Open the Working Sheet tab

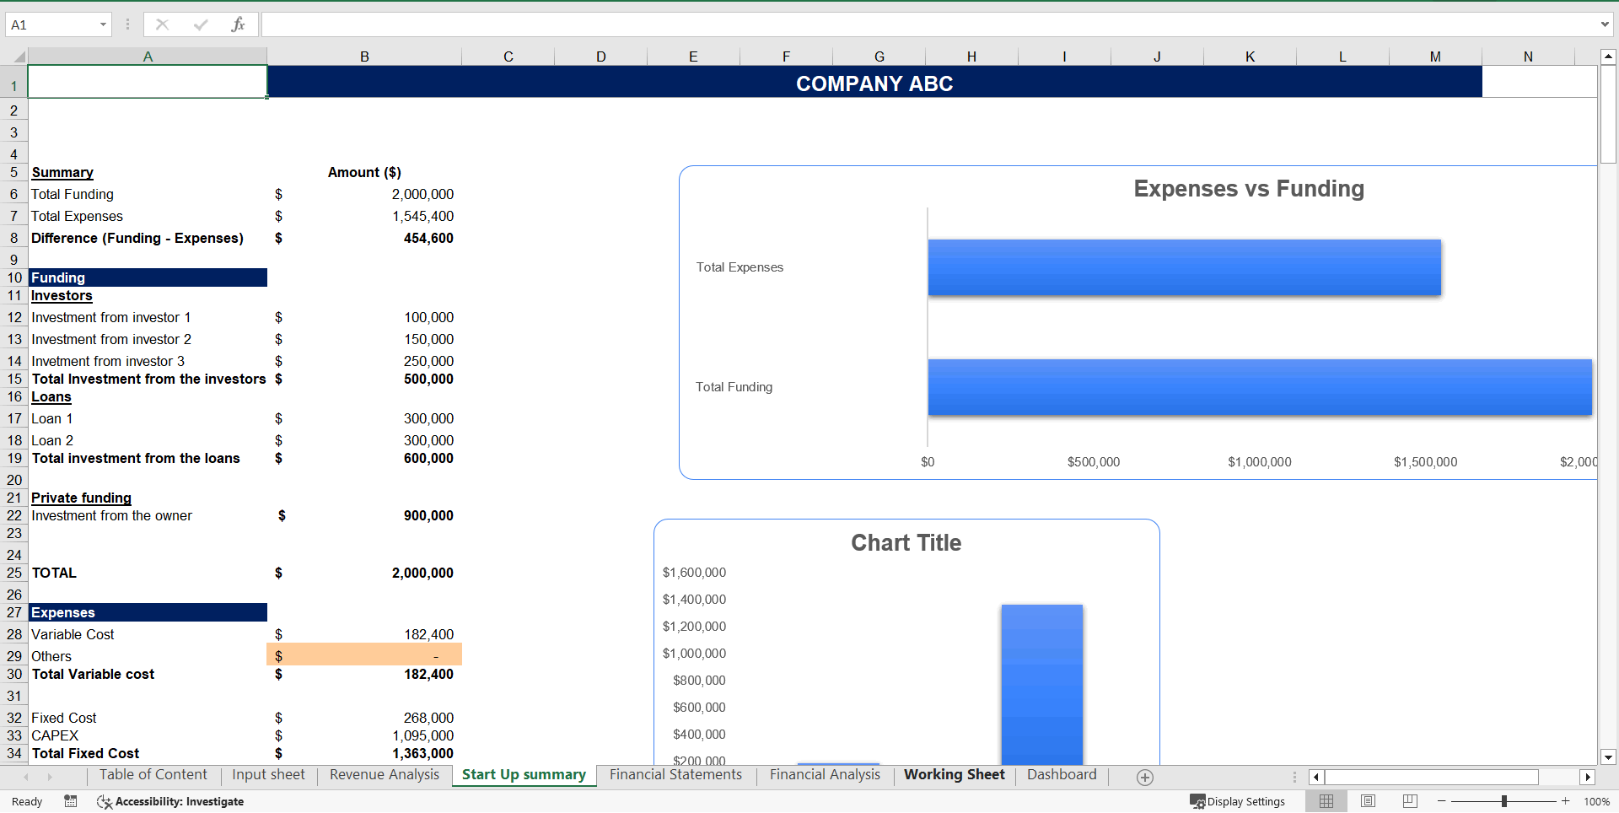[x=955, y=774]
